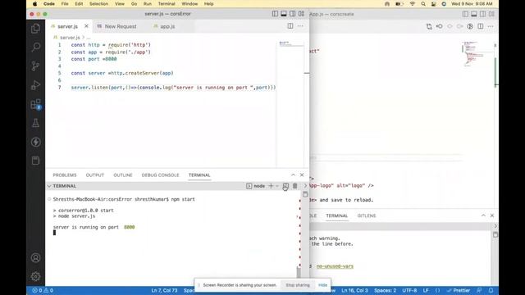The width and height of the screenshot is (525, 295).
Task: Open the no-unused-vars link
Action: pos(335,266)
